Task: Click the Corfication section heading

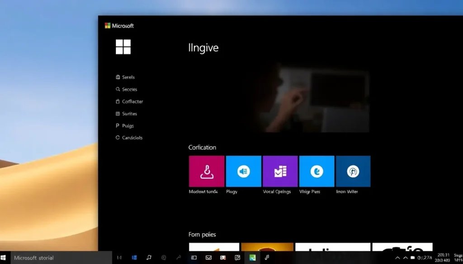Action: [x=202, y=147]
